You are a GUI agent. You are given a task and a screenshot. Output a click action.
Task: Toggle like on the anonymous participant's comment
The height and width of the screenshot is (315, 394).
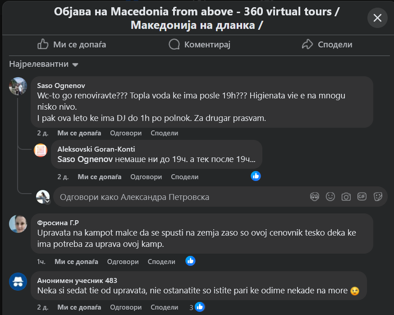pos(79,307)
